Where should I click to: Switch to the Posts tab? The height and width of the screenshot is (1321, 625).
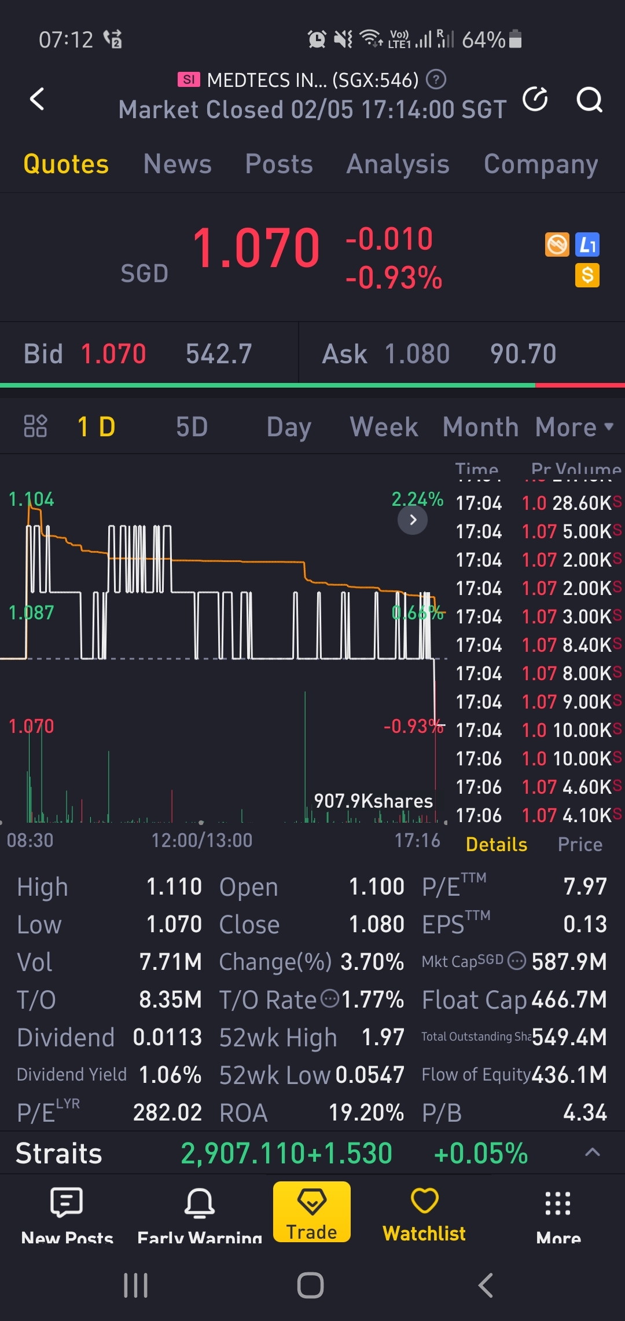pos(279,164)
